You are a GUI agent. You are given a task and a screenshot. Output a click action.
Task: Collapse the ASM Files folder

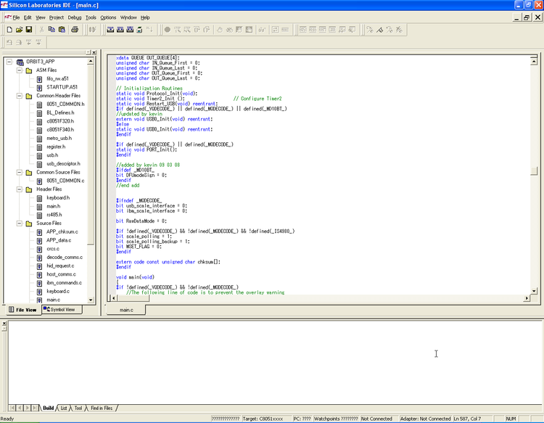point(19,70)
